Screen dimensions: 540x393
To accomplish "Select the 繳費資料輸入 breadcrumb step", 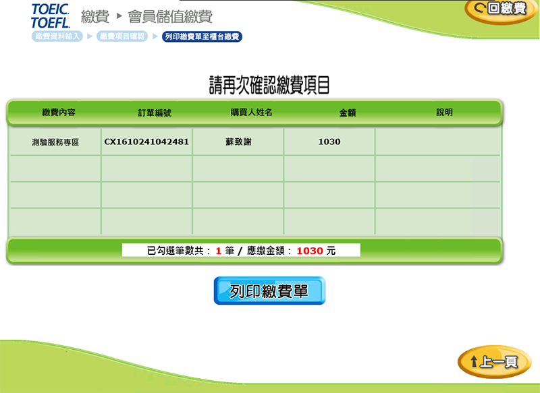I will 57,36.
